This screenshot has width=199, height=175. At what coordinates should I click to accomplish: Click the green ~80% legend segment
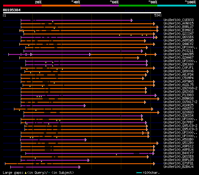[138, 6]
